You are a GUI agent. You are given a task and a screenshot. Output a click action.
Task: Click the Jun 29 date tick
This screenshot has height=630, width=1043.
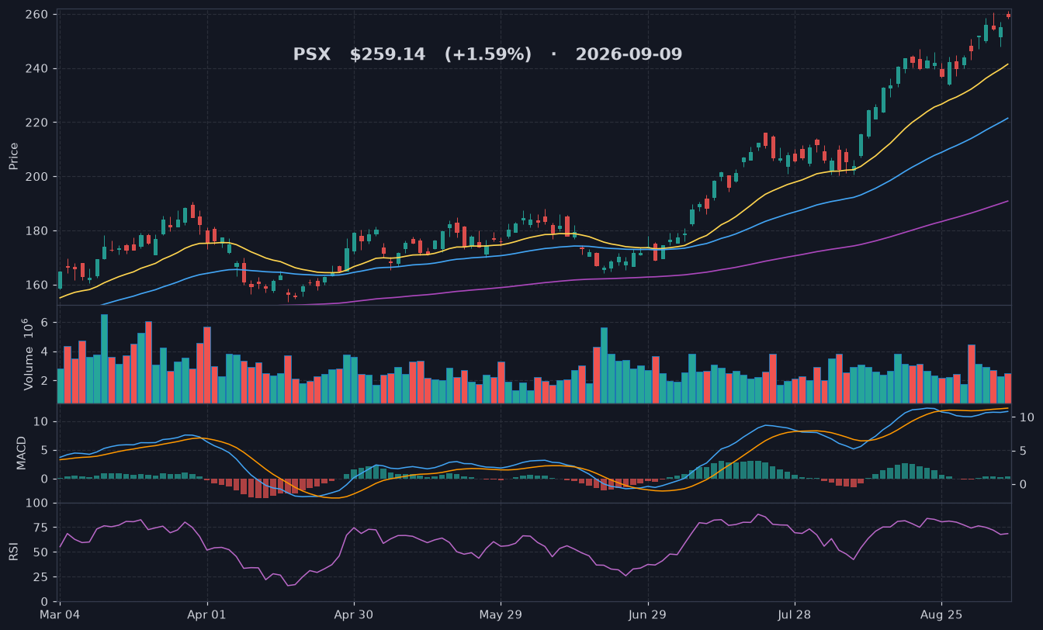[x=647, y=615]
